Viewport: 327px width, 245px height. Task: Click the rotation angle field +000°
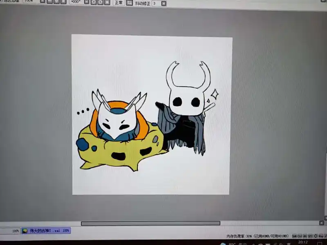tap(76, 2)
